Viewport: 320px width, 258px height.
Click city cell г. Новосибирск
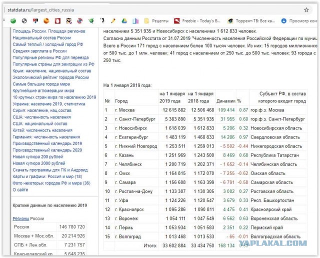tap(131, 128)
